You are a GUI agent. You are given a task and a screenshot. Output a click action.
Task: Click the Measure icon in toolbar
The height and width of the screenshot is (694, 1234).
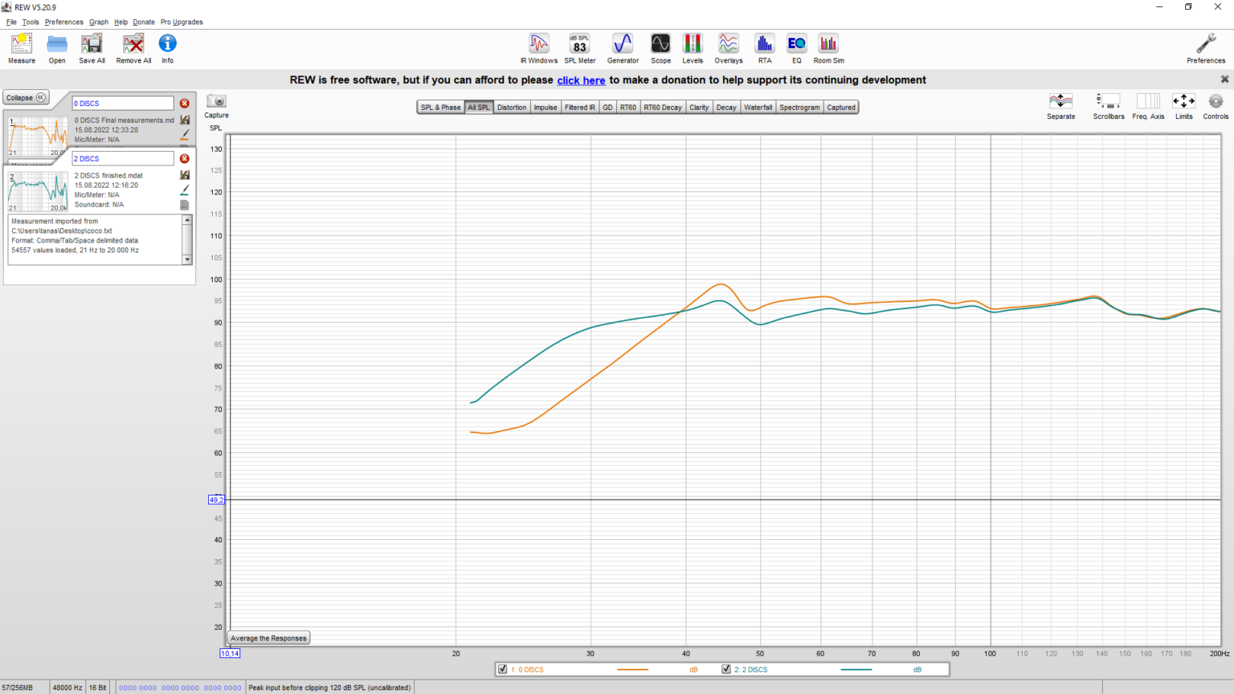22,48
